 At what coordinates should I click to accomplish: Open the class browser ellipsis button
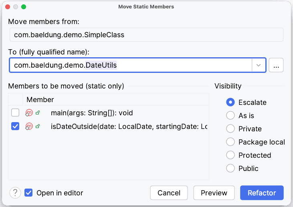(x=276, y=65)
